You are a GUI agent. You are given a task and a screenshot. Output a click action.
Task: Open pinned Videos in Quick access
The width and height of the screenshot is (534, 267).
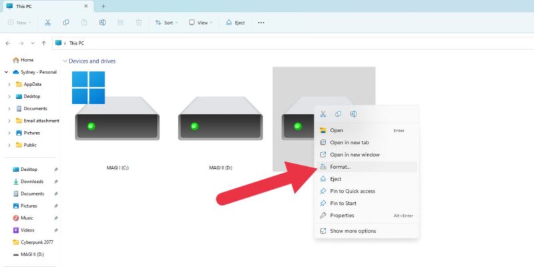[23, 230]
